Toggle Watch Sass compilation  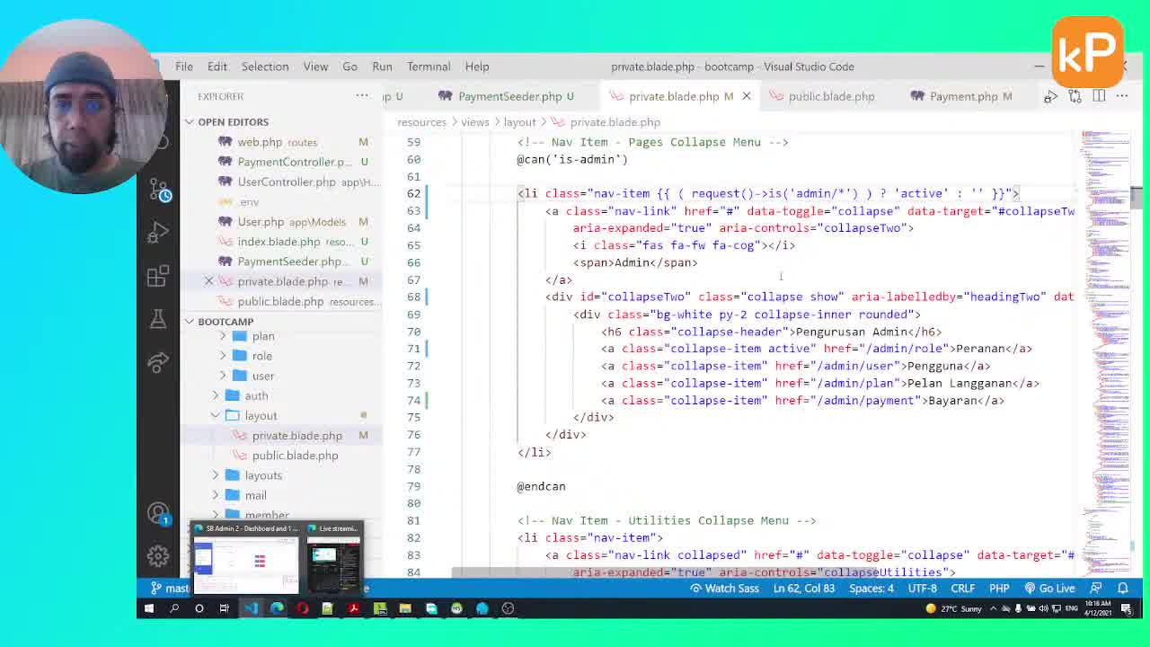pyautogui.click(x=724, y=588)
